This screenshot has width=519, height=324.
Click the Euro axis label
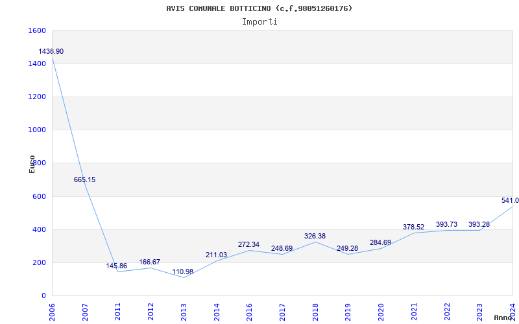(32, 164)
